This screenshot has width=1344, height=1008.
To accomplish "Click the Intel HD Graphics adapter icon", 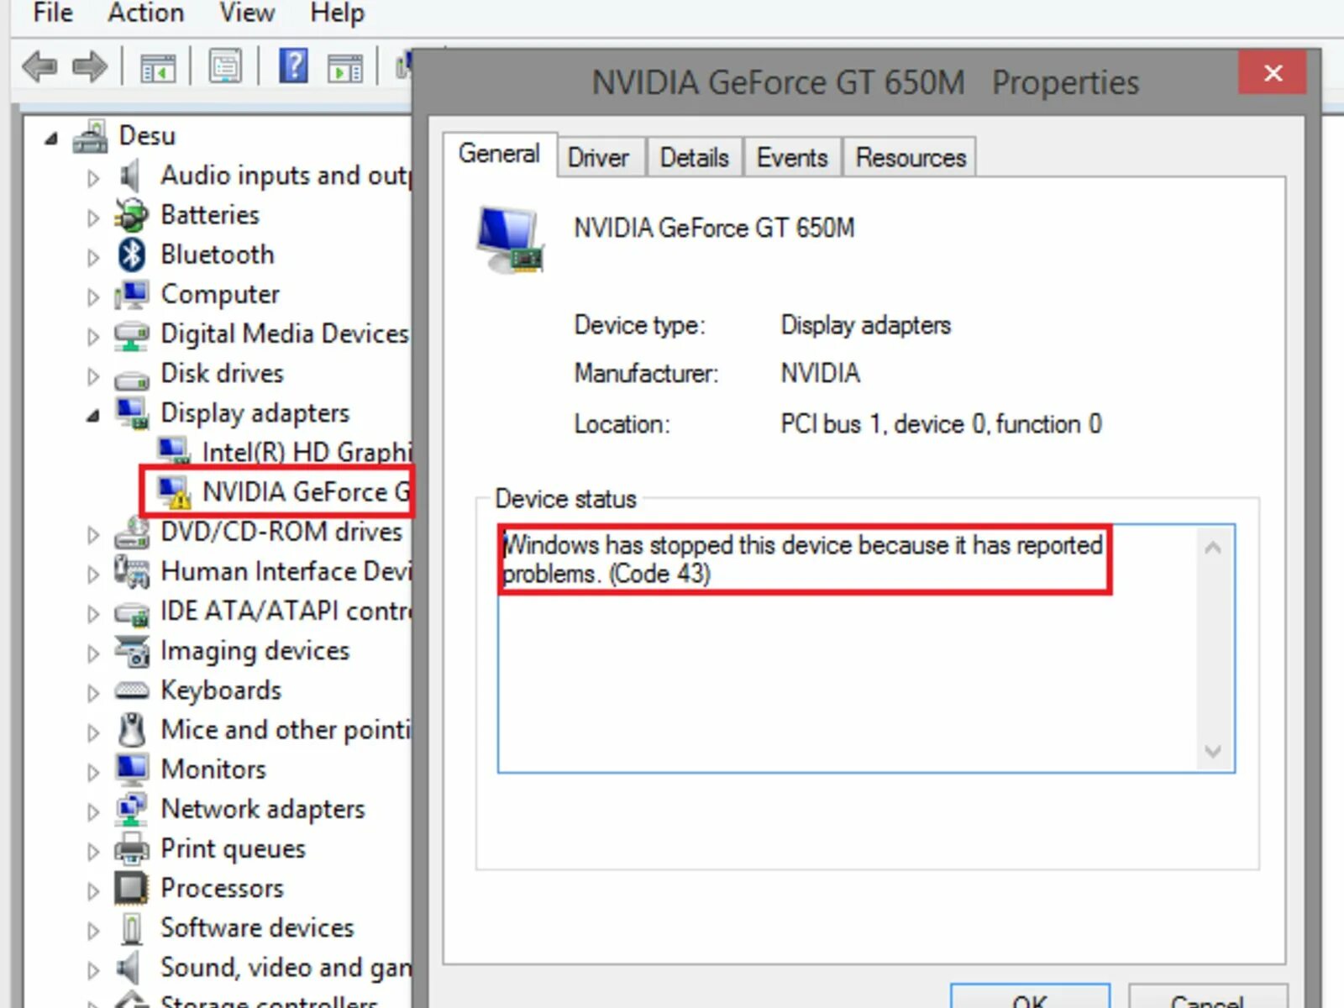I will 174,451.
